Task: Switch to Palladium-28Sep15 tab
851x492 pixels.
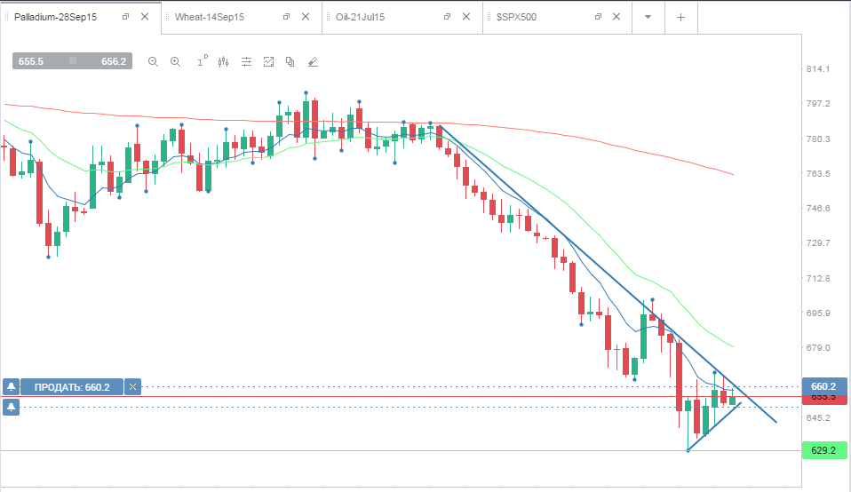Action: 55,17
